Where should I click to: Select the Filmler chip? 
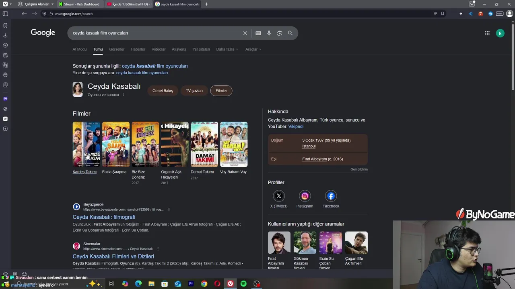click(x=221, y=91)
